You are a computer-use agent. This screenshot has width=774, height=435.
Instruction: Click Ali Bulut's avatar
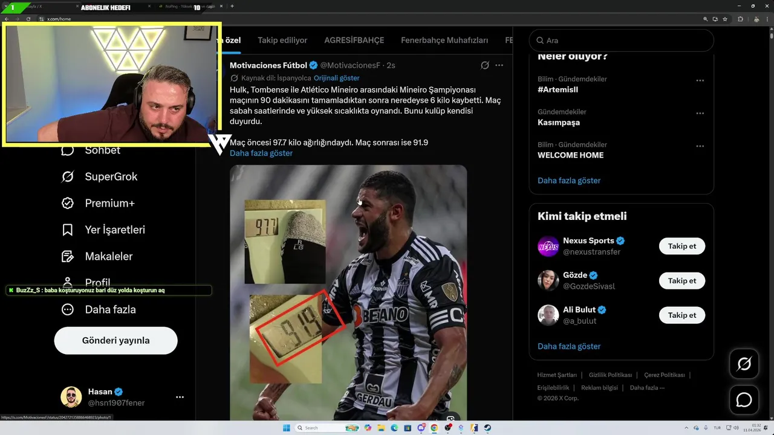click(548, 315)
